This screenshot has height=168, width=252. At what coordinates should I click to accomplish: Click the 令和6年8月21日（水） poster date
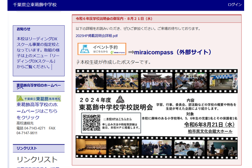pos(209,125)
